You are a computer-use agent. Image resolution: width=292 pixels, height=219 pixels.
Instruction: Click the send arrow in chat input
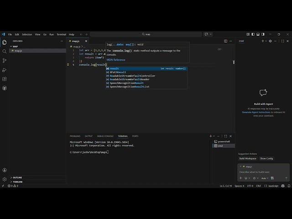tap(286, 178)
